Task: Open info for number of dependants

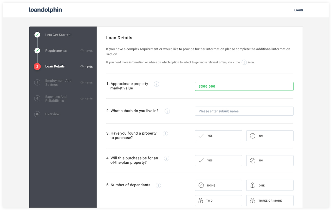Action: (158, 186)
